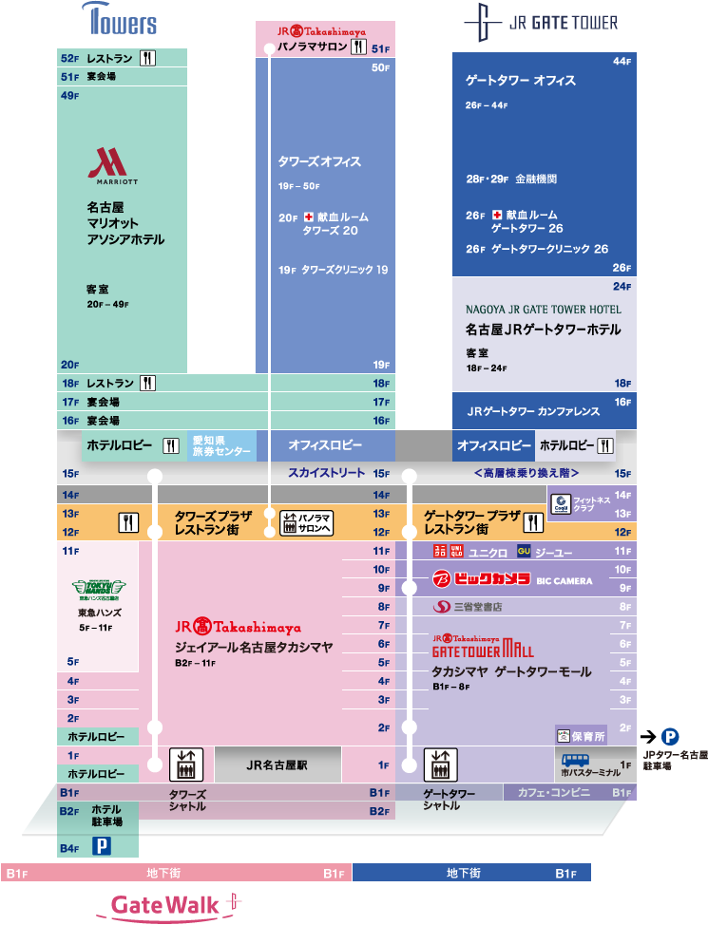The image size is (708, 925).
Task: Click the ゲートタワーシャトル elevator icon
Action: [441, 764]
